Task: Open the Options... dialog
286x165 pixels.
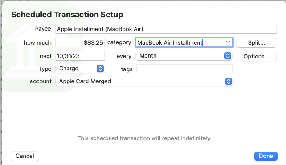Action: [x=256, y=57]
